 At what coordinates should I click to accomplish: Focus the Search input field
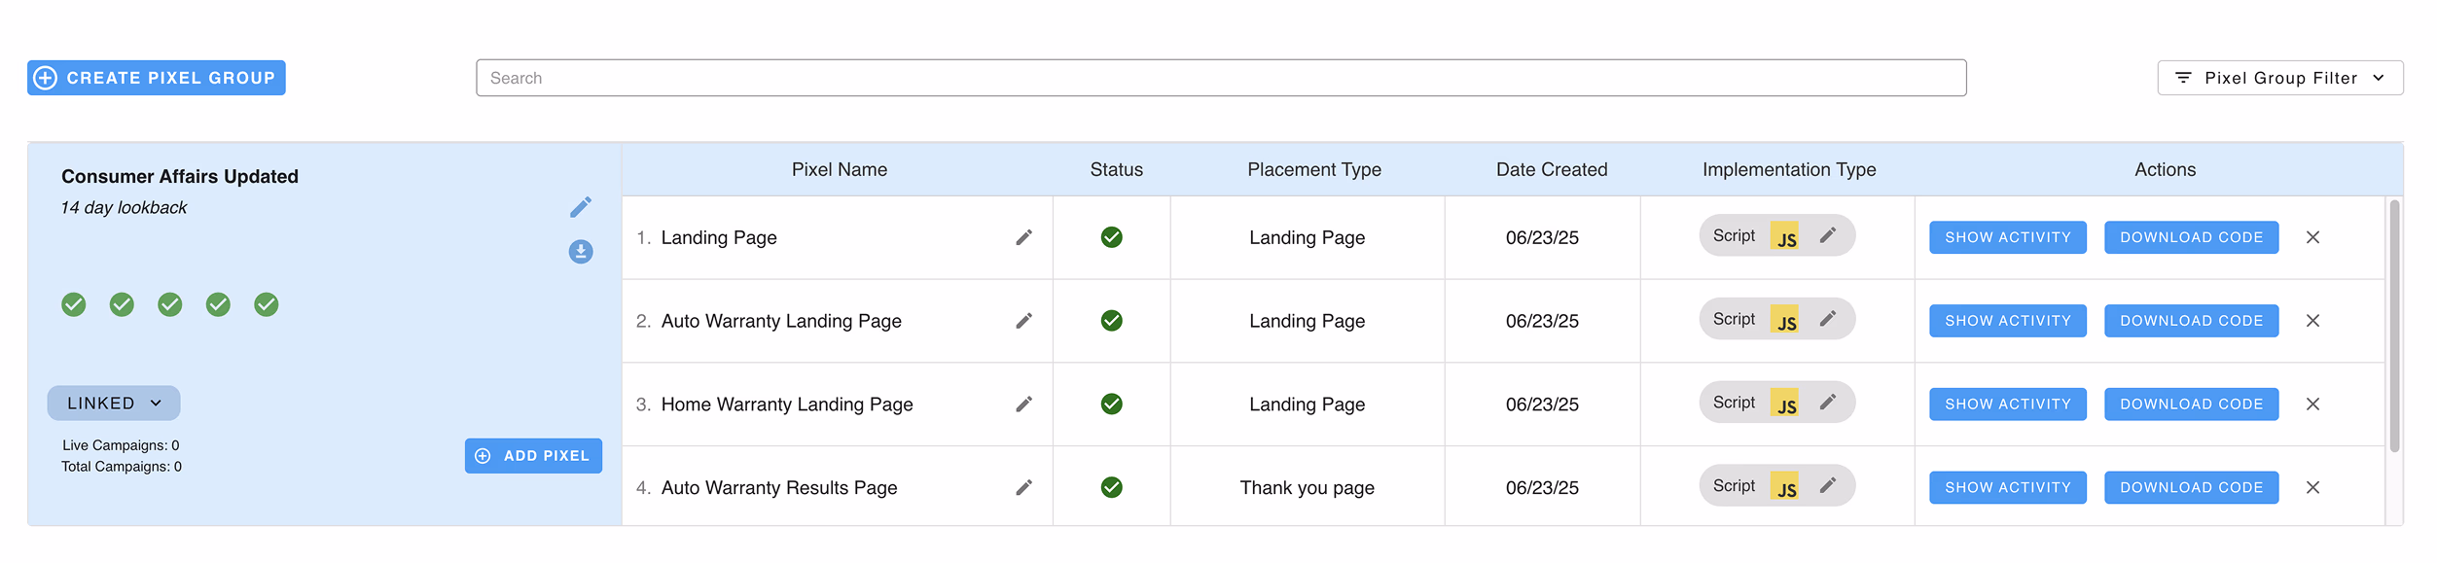tap(1221, 78)
